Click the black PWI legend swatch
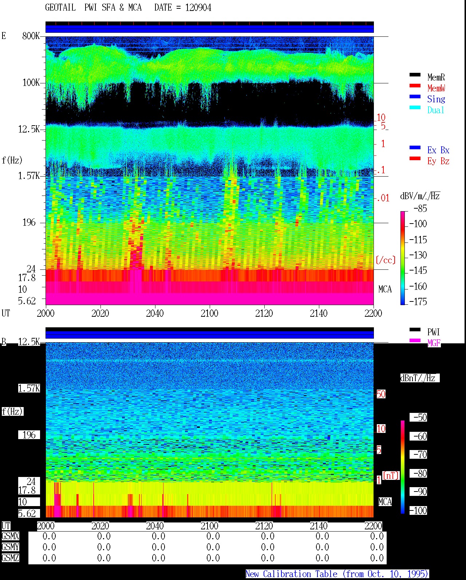The width and height of the screenshot is (466, 580). [x=415, y=330]
